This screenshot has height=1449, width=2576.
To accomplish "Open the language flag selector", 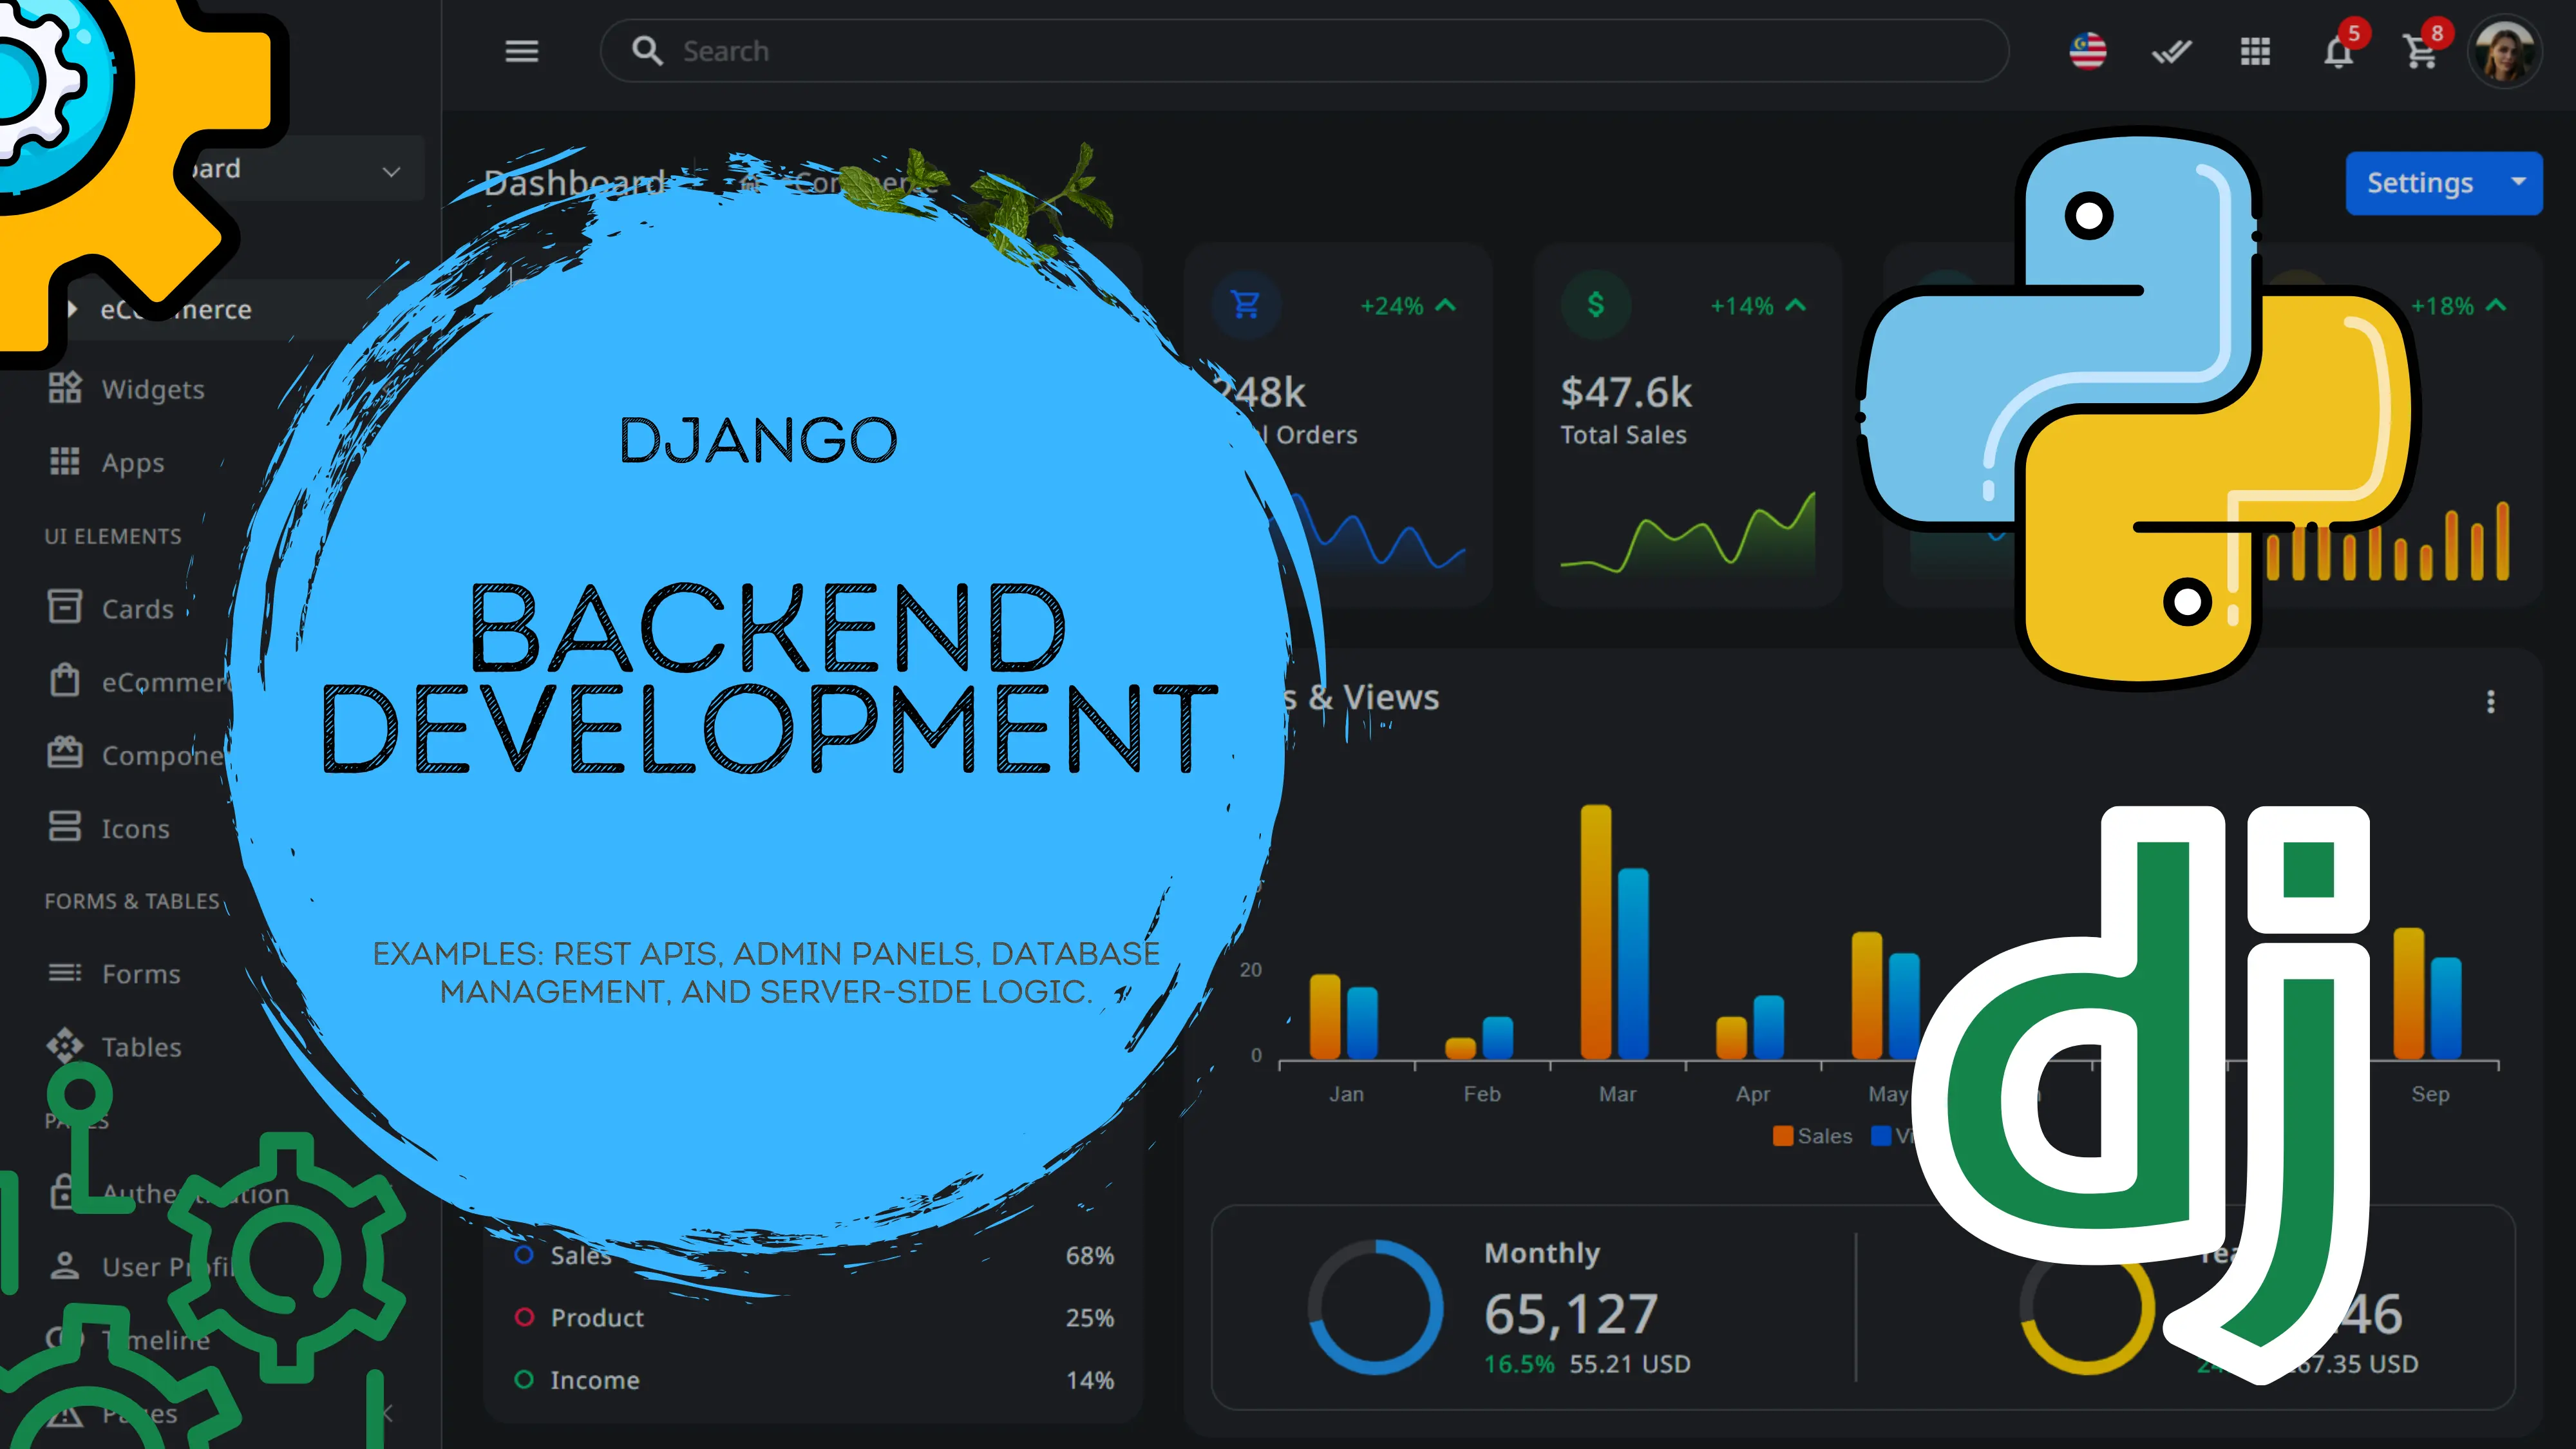I will click(2088, 51).
